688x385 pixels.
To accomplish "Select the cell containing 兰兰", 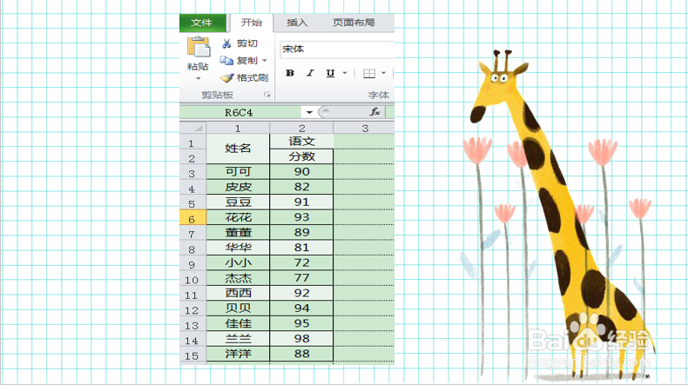I will point(238,339).
